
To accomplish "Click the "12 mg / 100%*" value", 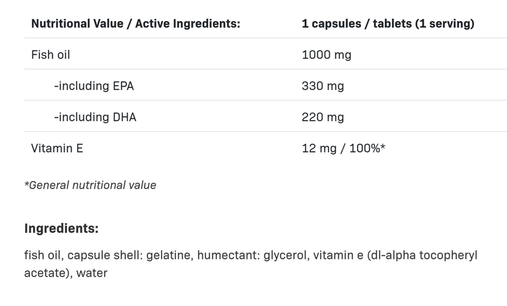I will pyautogui.click(x=343, y=148).
